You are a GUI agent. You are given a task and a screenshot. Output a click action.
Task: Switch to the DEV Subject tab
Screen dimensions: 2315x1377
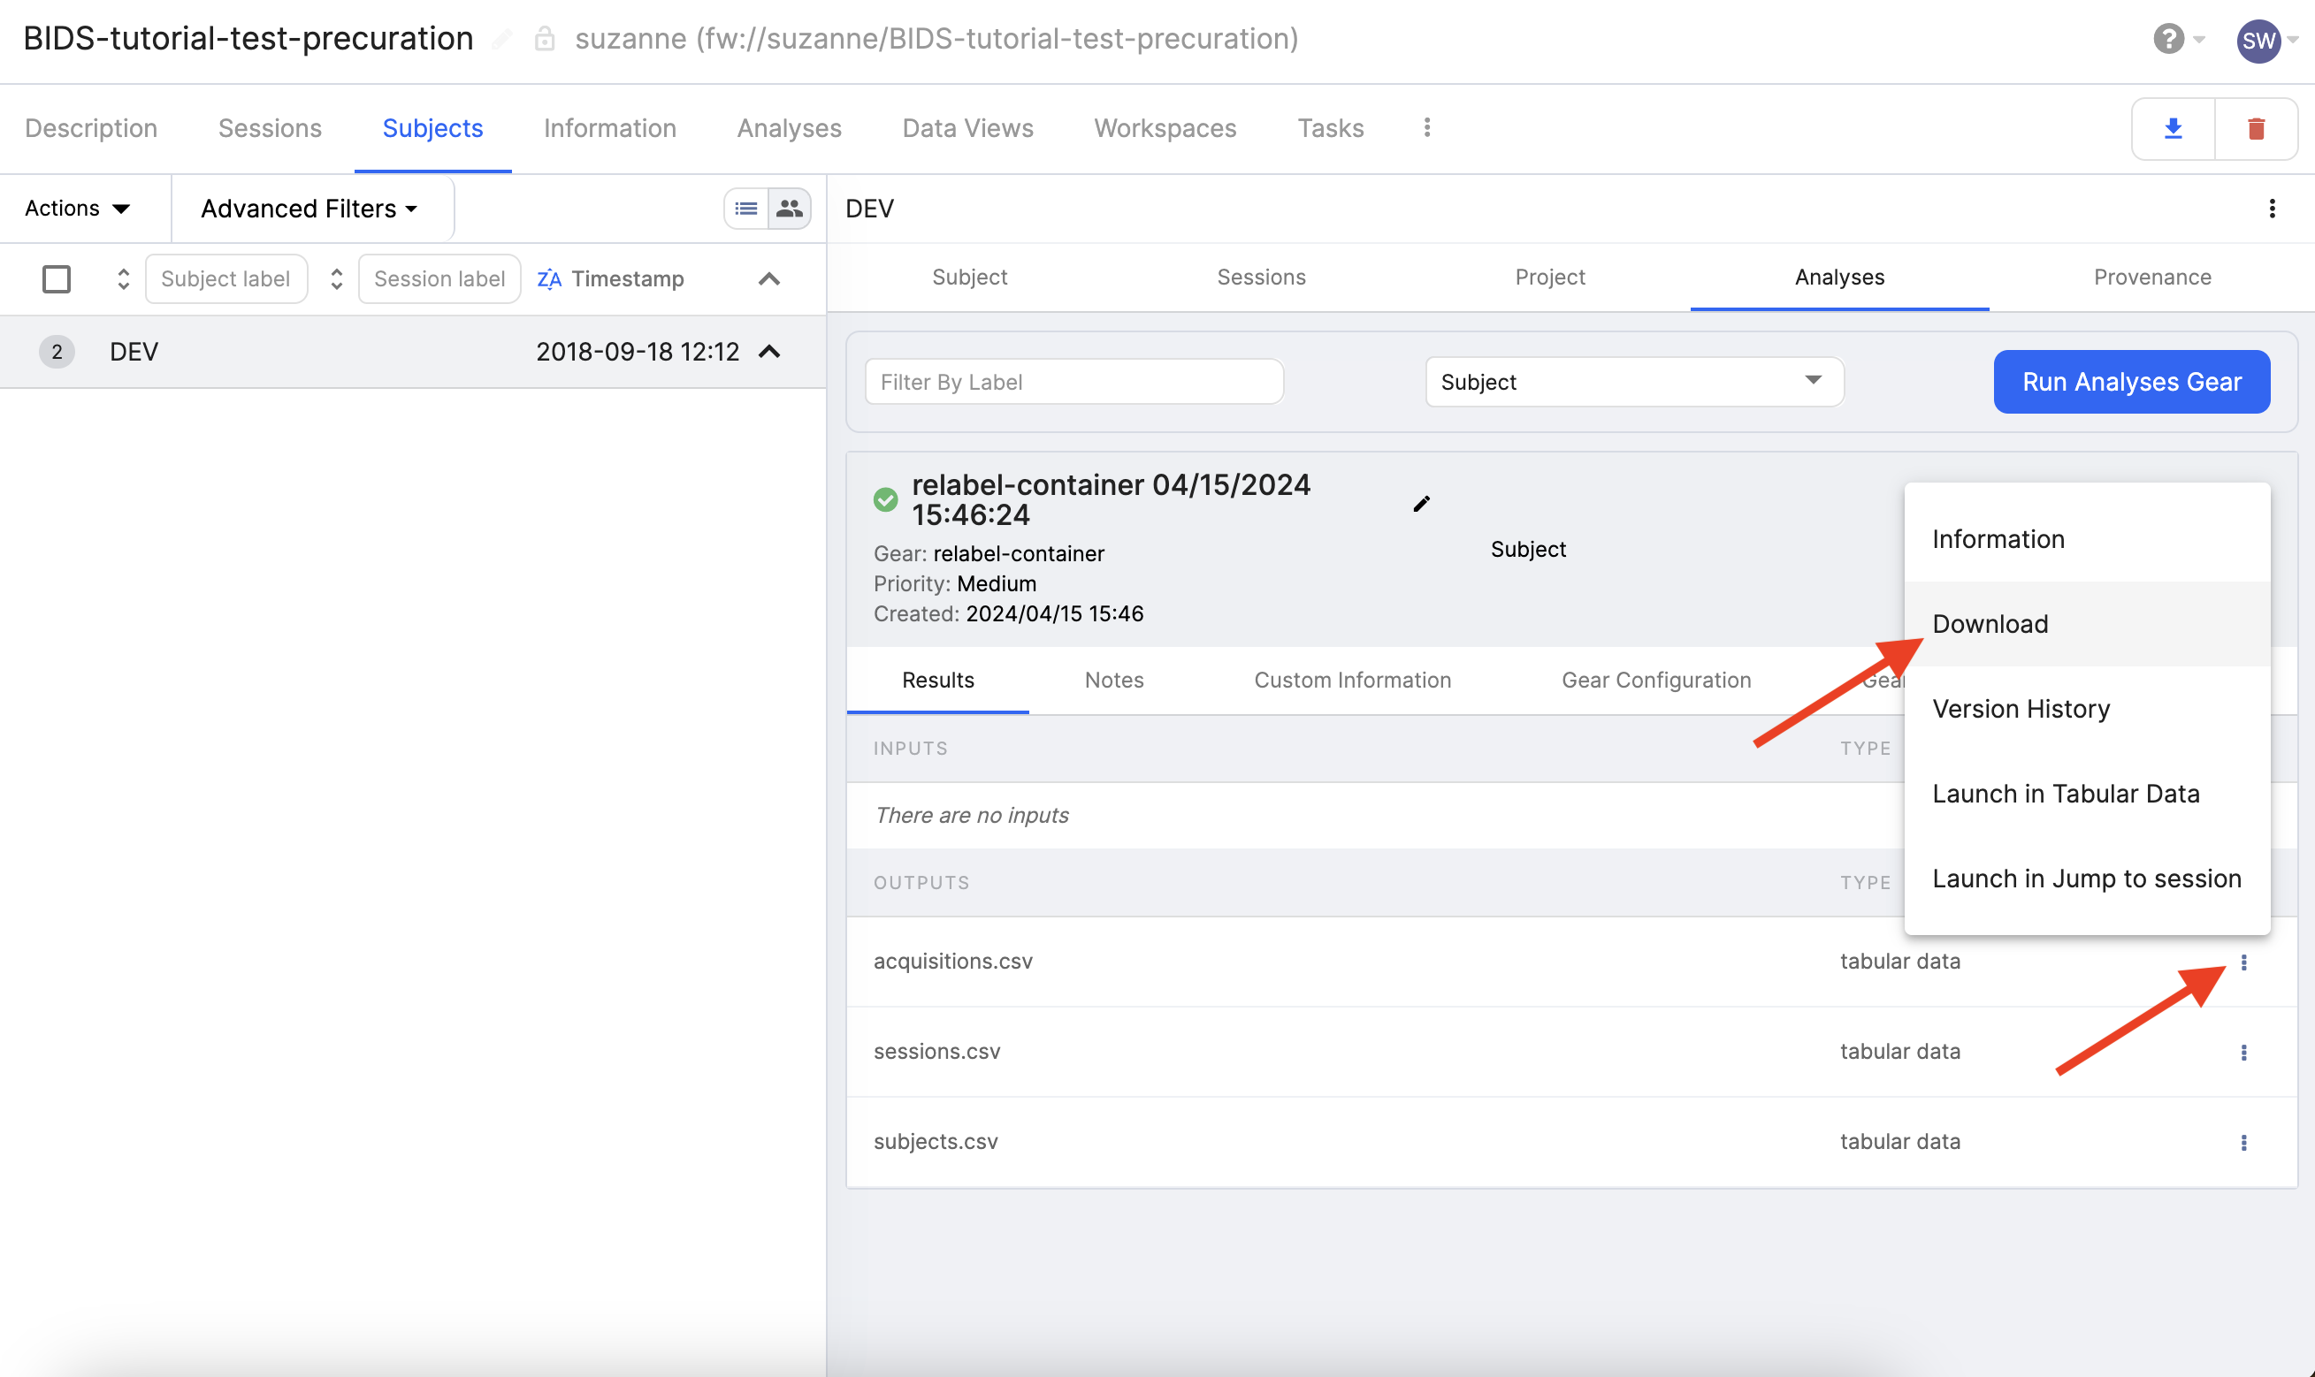point(969,277)
